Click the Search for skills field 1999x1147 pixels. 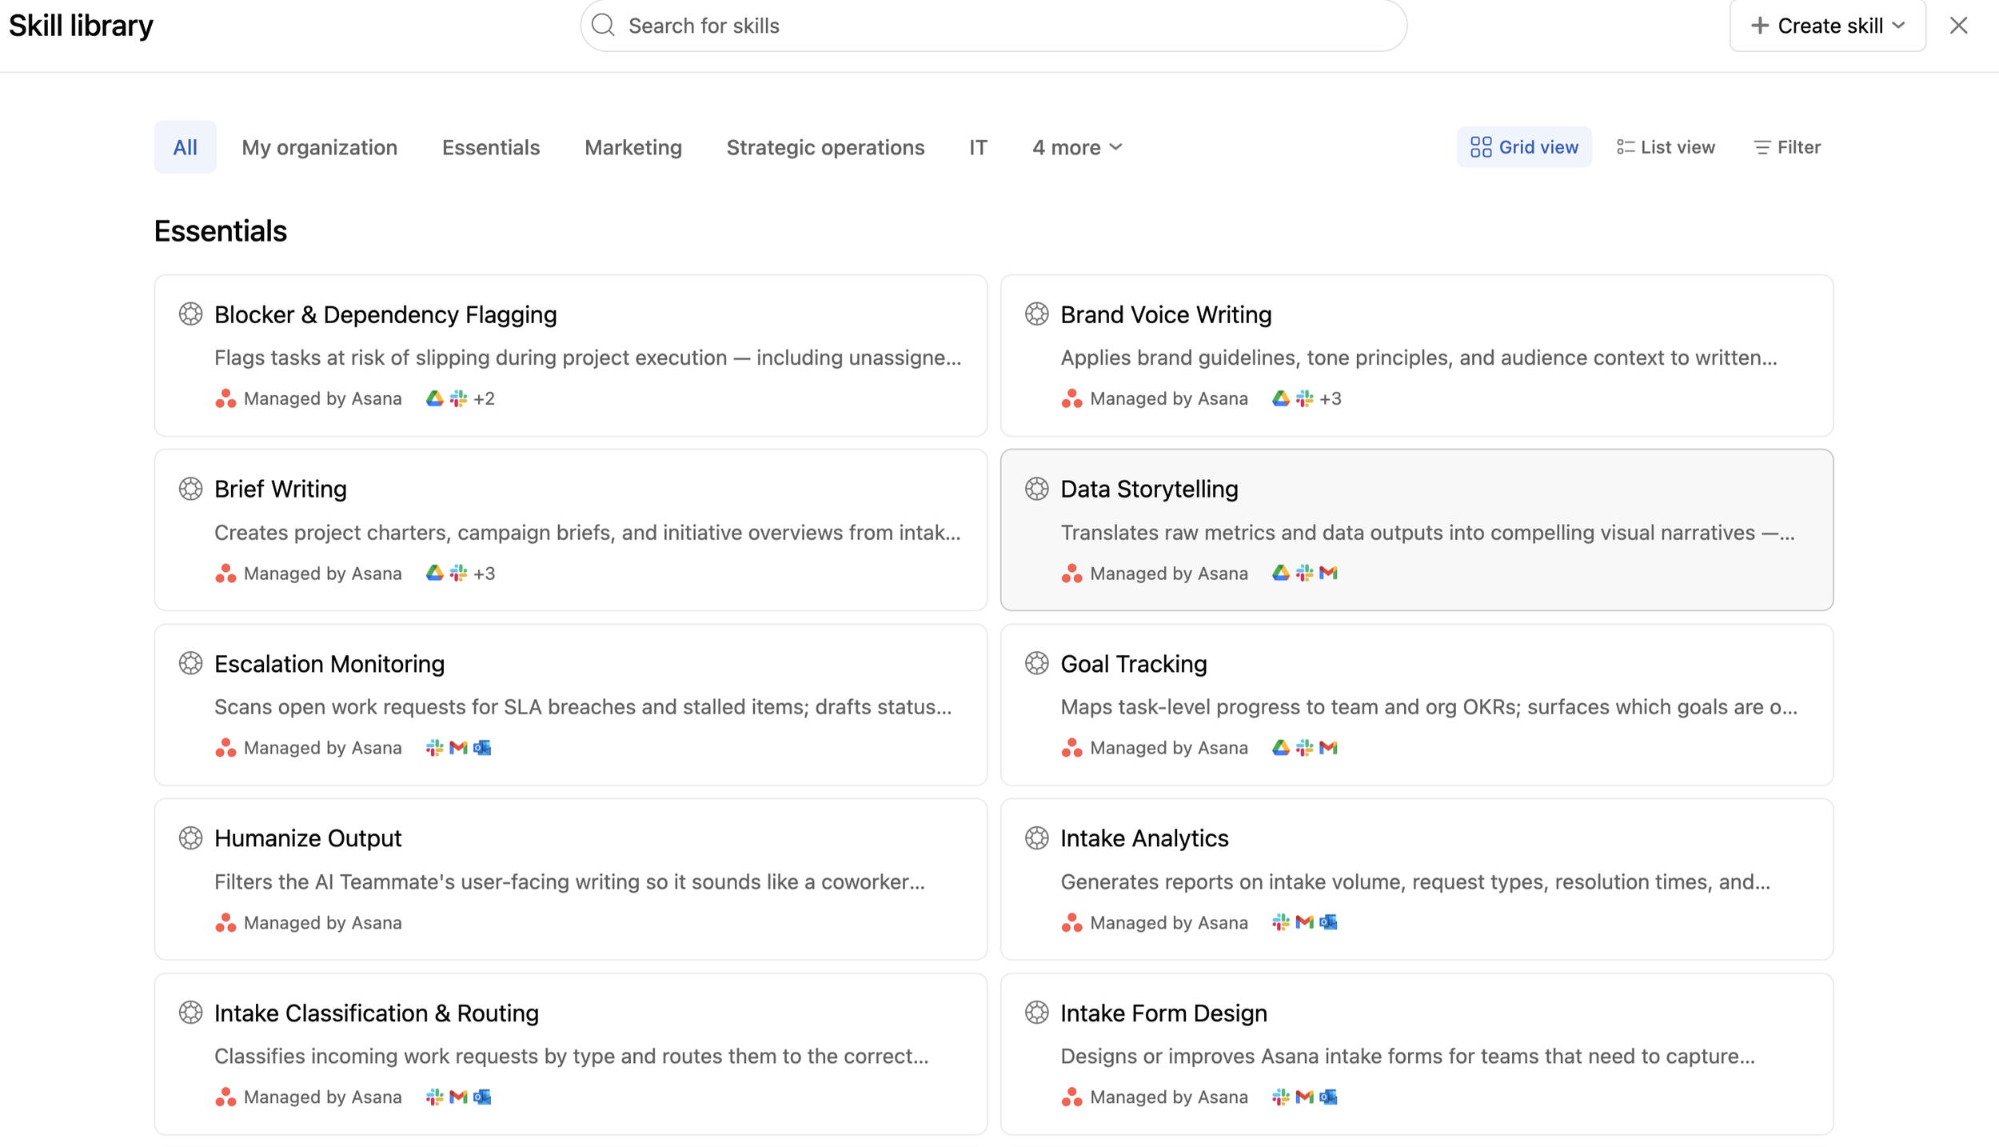pyautogui.click(x=993, y=26)
